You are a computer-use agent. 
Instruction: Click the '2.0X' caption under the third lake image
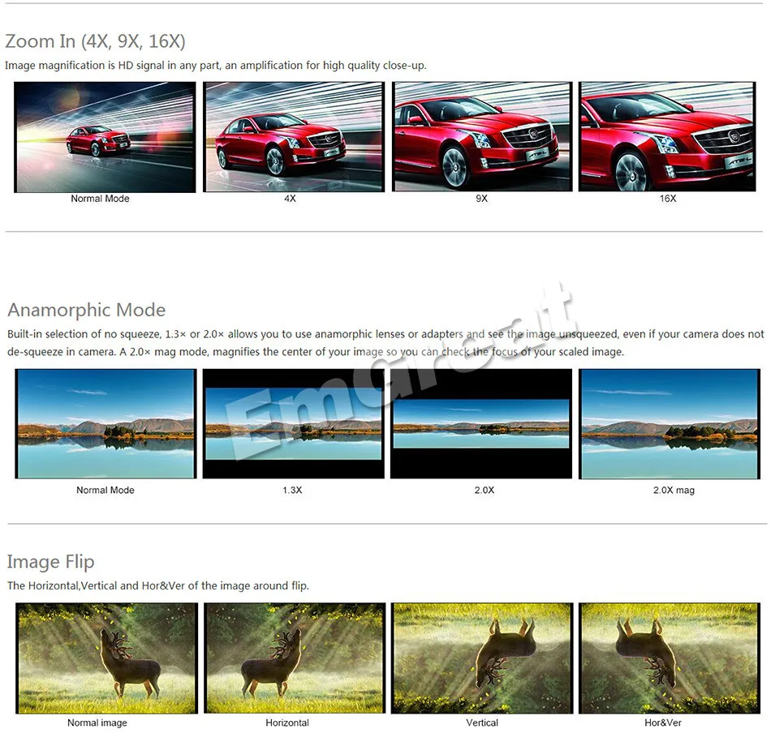click(485, 490)
